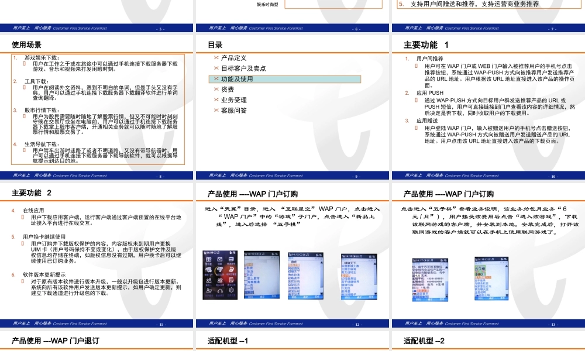
Task: Click the 用户换卡继续使用 heading
Action: [x=44, y=236]
